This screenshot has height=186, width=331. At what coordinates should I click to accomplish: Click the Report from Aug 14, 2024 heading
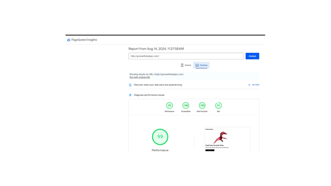pyautogui.click(x=156, y=49)
